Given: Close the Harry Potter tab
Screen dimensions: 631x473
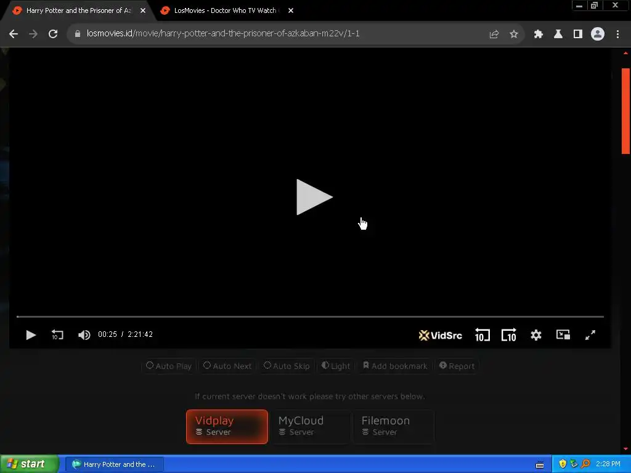Looking at the screenshot, I should 143,10.
